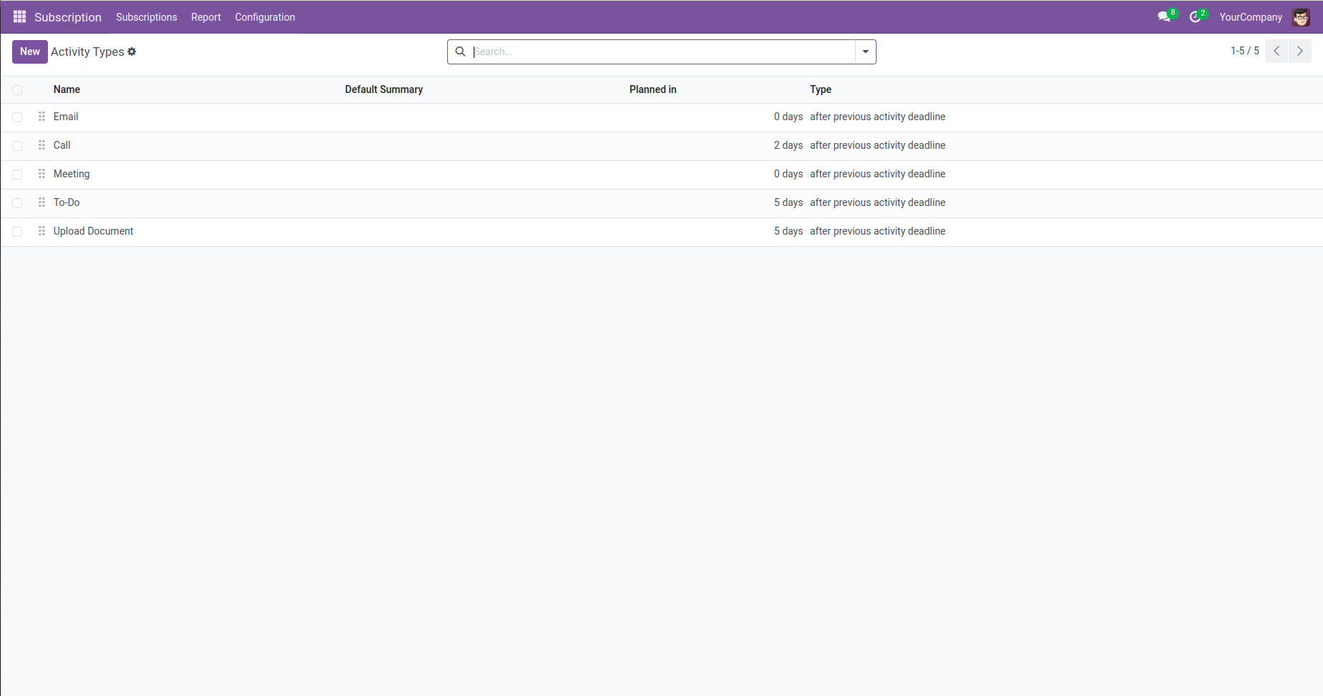Image resolution: width=1323 pixels, height=696 pixels.
Task: Open the activities clock icon
Action: tap(1195, 16)
